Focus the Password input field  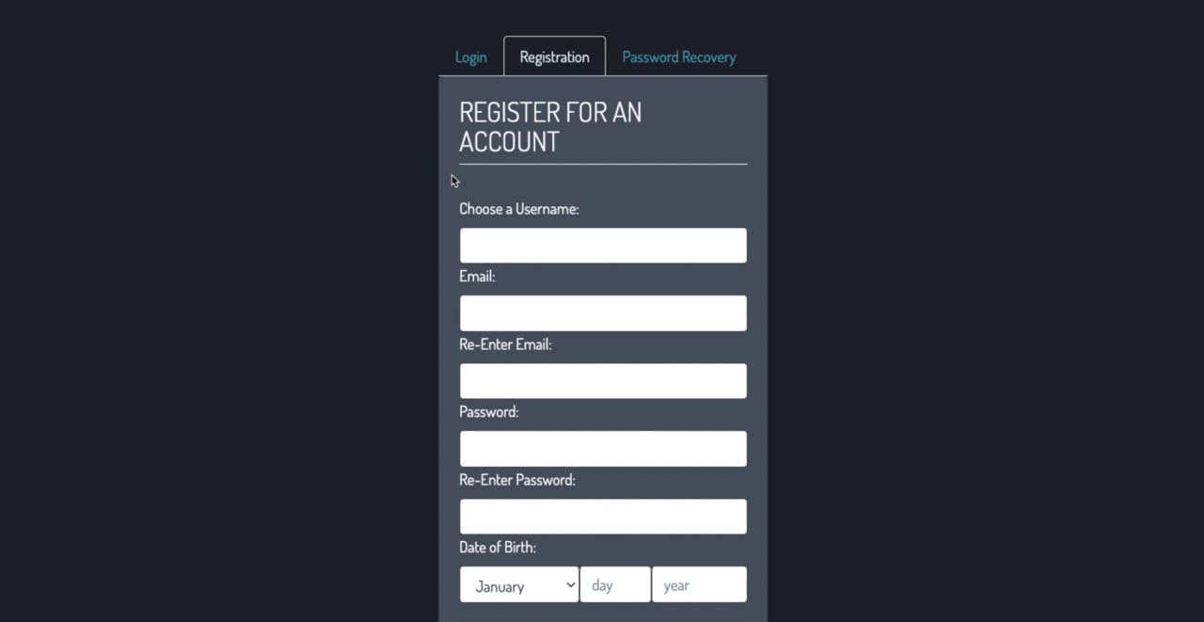click(603, 449)
